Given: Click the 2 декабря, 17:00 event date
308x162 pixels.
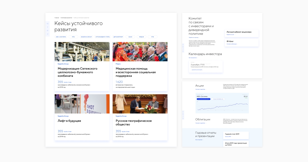Looking at the screenshot, I should pos(198,65).
